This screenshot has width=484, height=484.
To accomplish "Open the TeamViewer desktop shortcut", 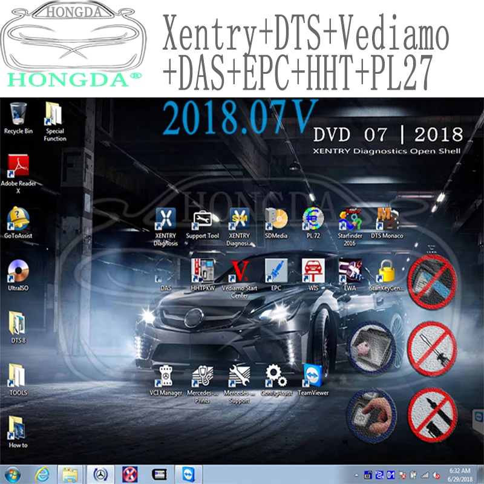I will tap(313, 381).
